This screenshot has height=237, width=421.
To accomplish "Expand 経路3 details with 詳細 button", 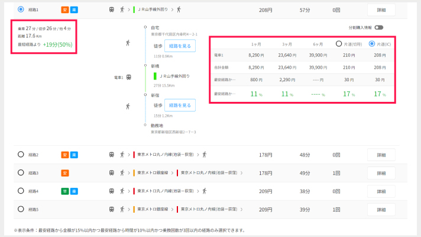I will (x=381, y=173).
